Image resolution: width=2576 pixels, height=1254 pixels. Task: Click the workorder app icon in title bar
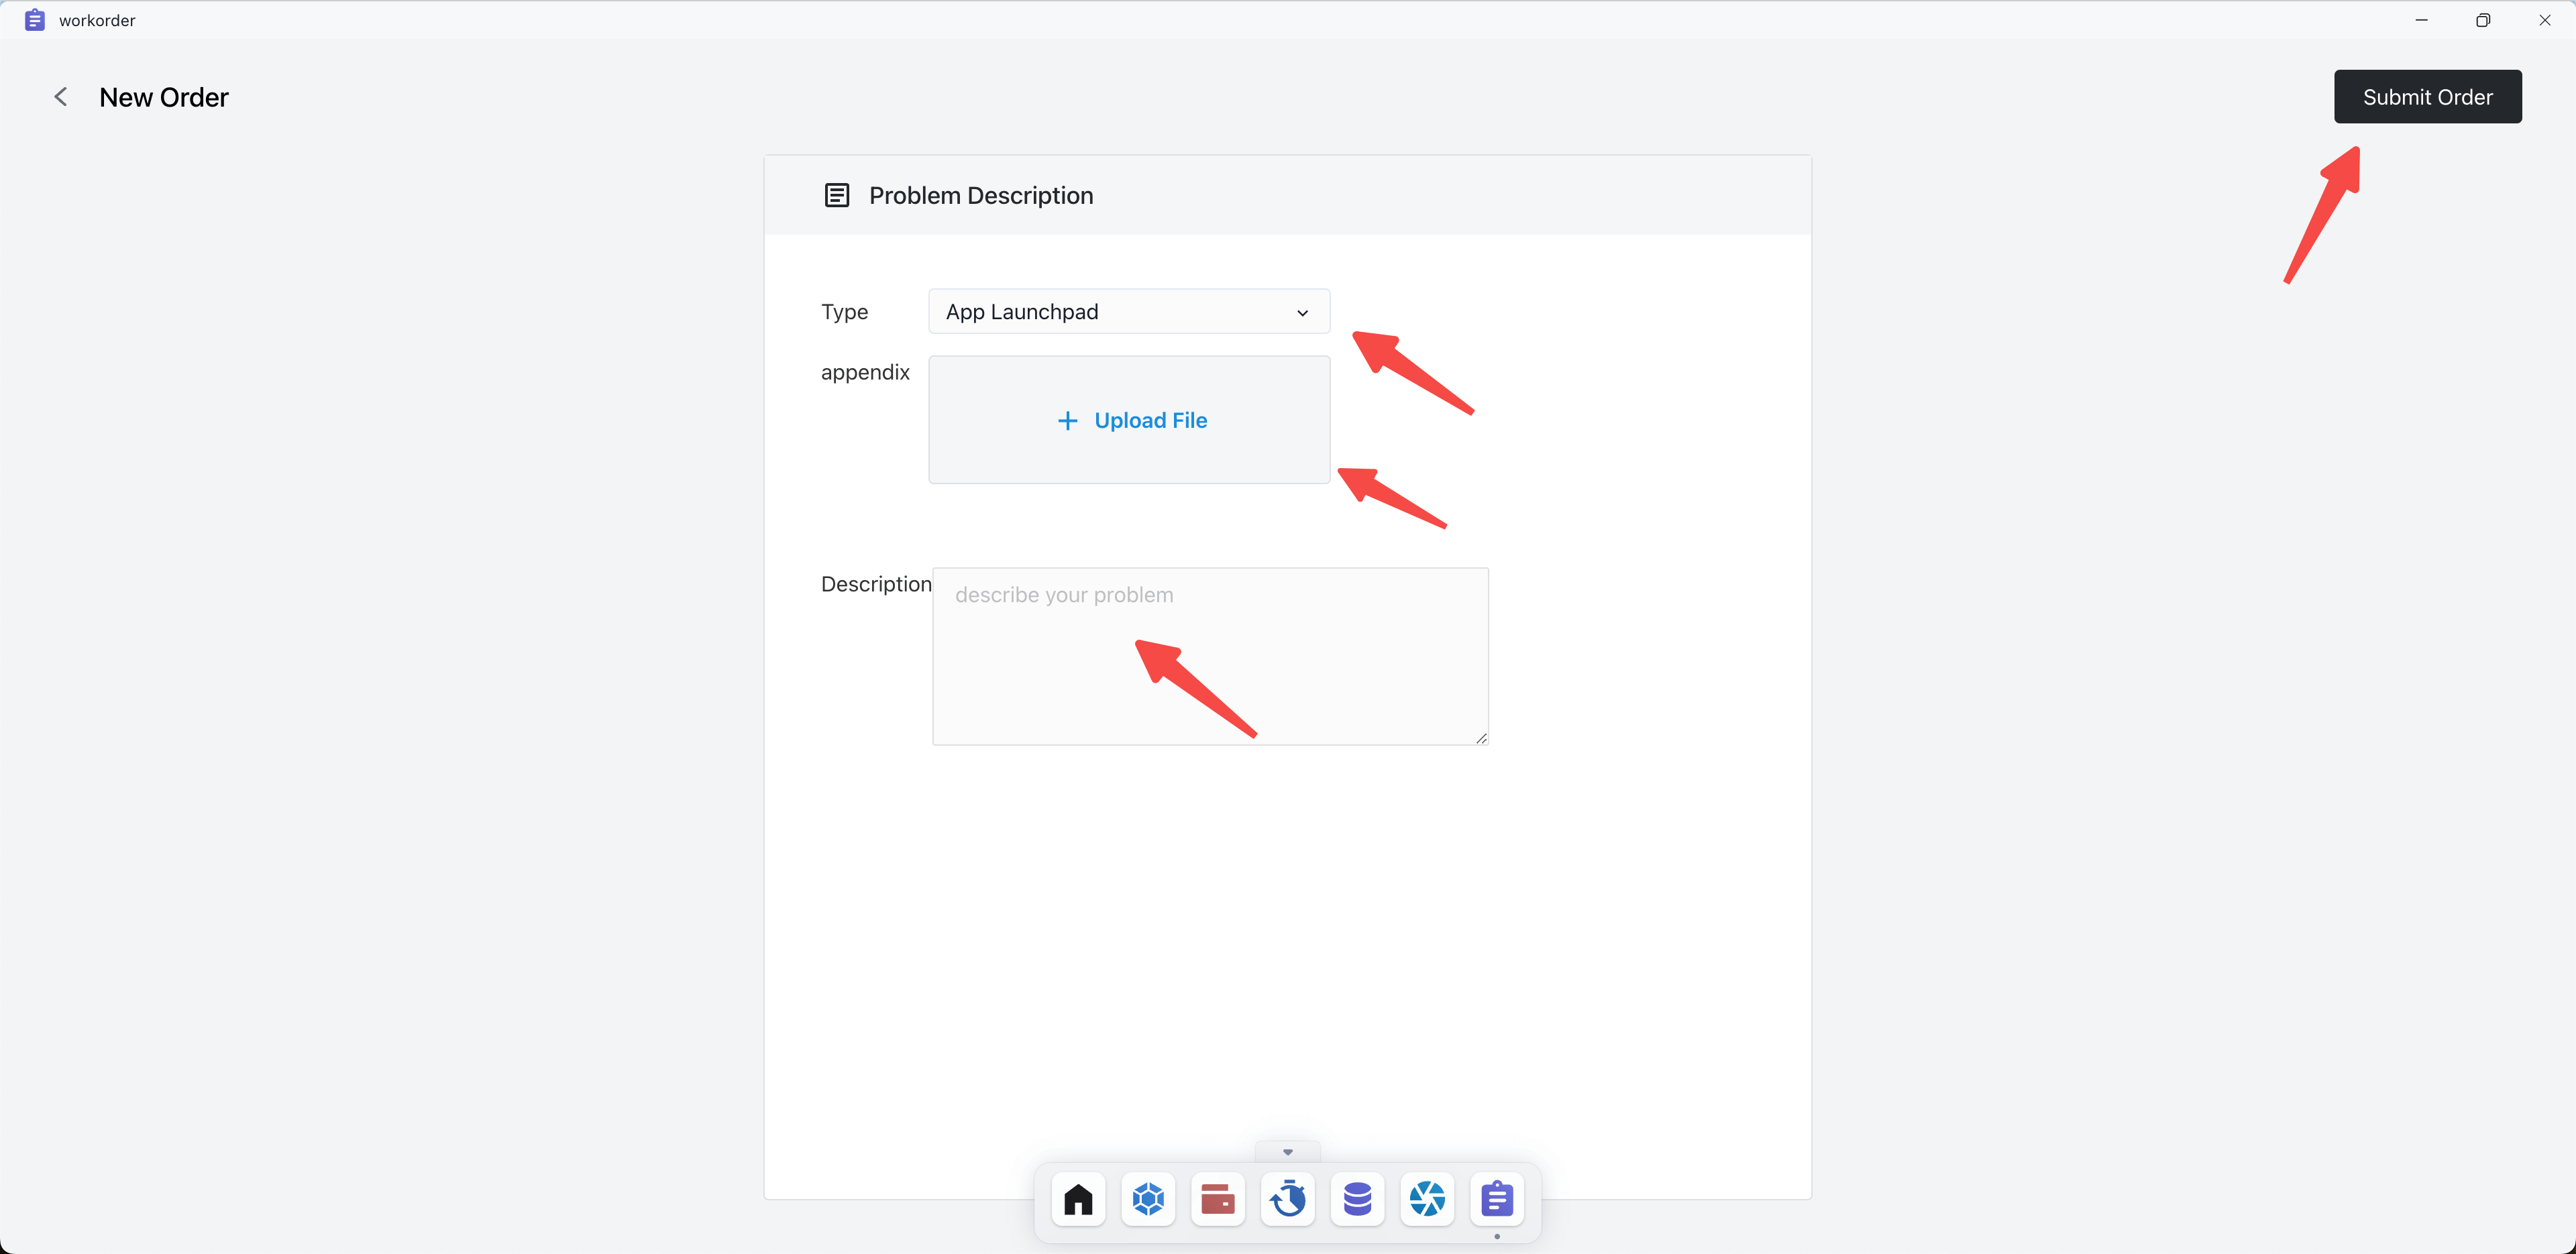[x=34, y=20]
